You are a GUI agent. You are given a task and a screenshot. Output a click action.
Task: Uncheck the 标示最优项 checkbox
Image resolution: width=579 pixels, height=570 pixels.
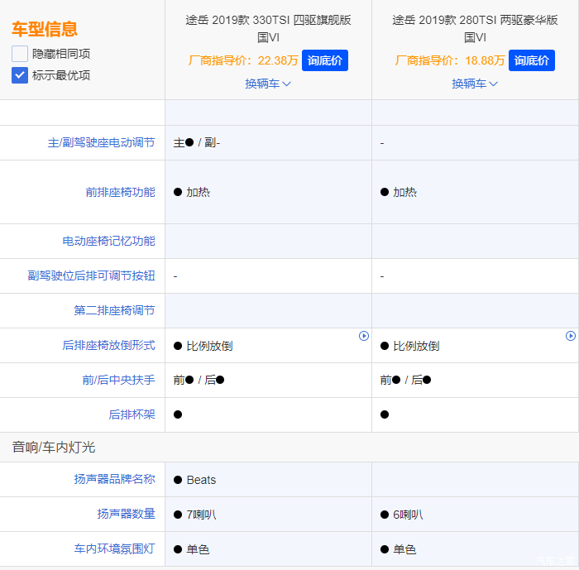pyautogui.click(x=20, y=75)
